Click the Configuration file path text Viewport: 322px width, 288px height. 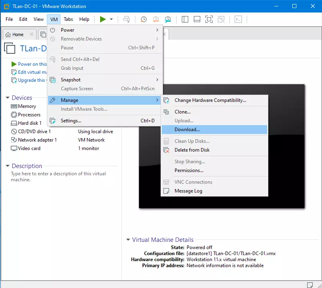click(x=231, y=254)
